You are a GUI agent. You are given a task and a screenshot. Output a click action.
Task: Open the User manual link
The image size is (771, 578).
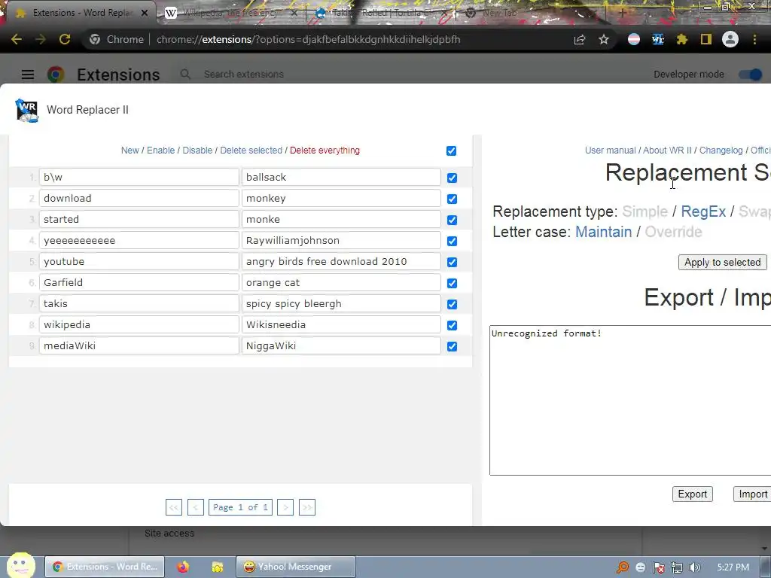pos(610,151)
